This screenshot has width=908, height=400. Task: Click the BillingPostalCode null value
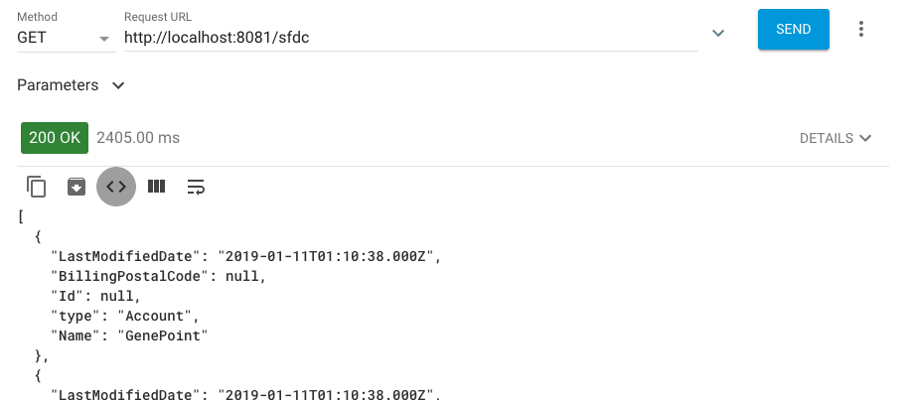(241, 276)
